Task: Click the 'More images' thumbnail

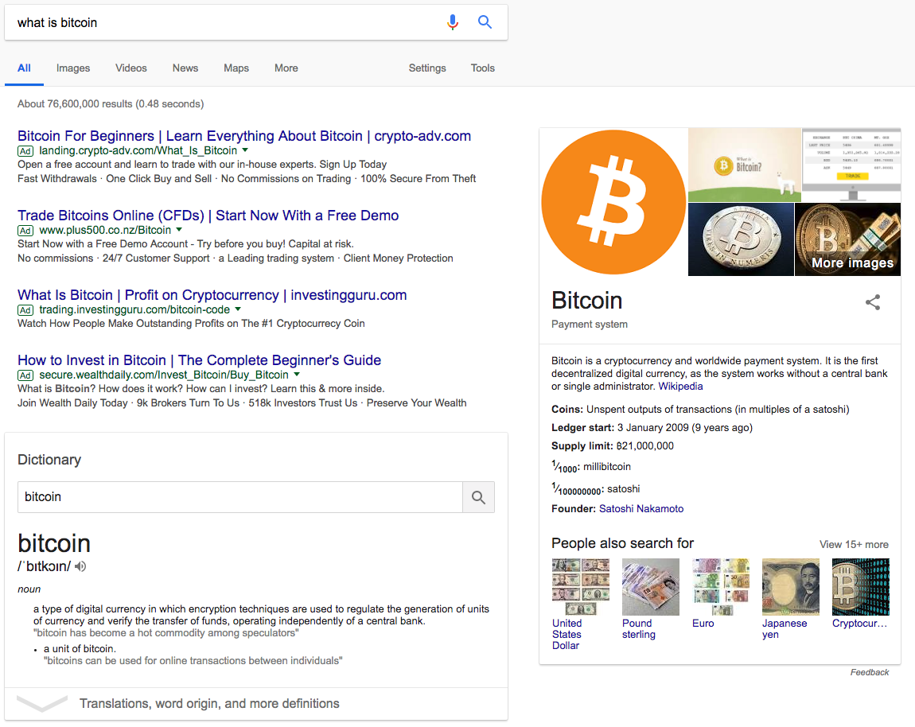Action: tap(848, 239)
